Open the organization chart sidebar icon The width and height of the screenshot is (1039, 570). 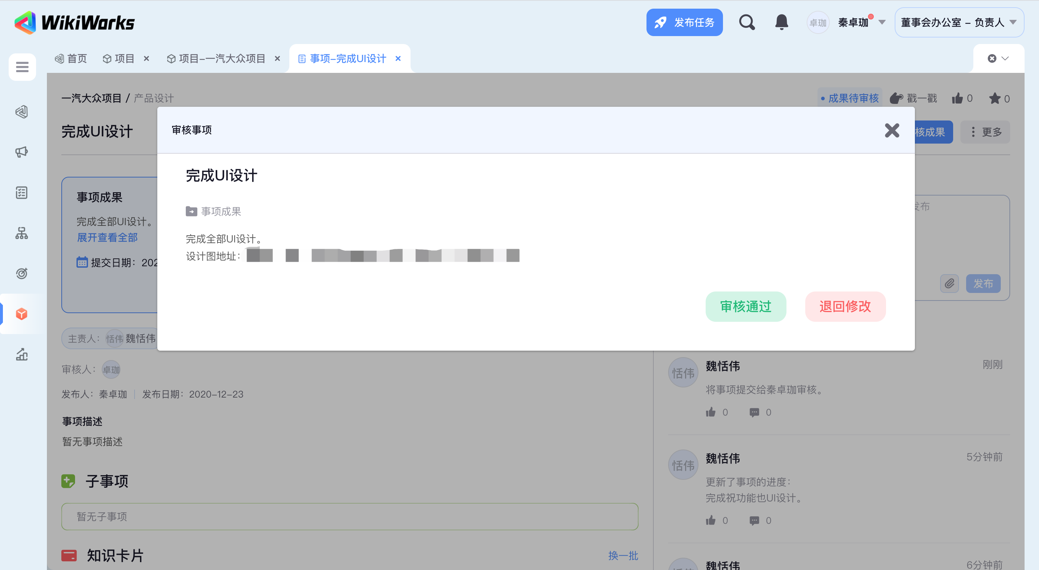22,233
